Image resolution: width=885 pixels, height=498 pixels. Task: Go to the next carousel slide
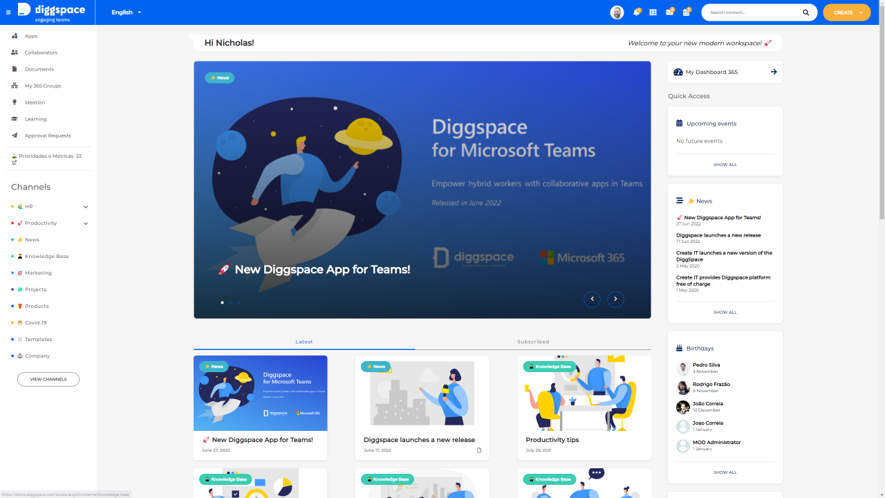[x=615, y=299]
